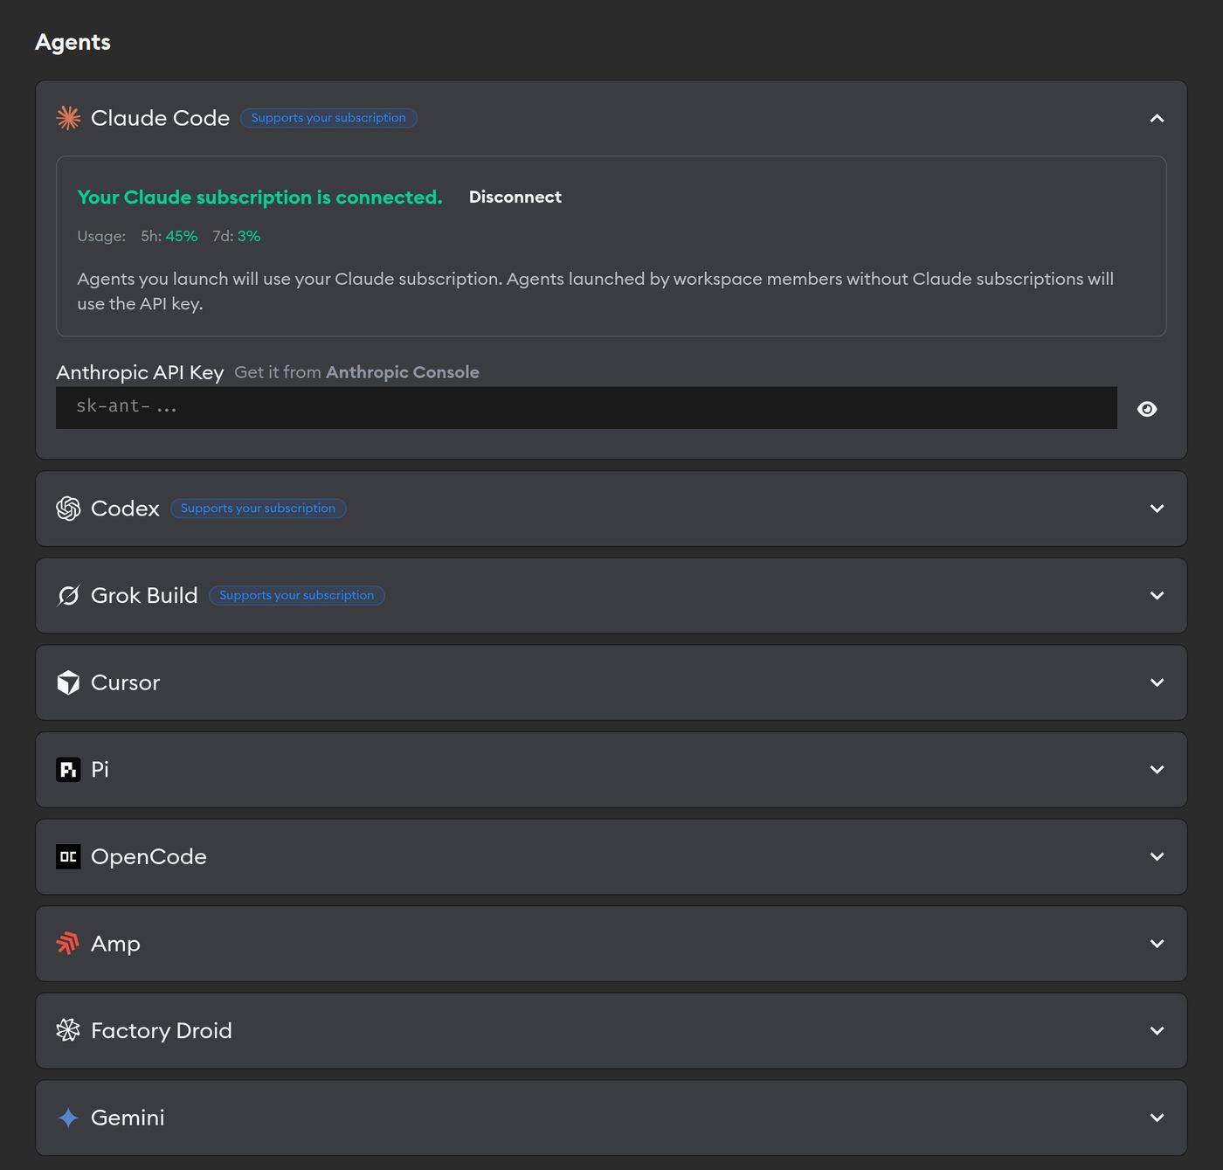The image size is (1223, 1170).
Task: Click Grok Build's Supports your subscription badge
Action: 296,596
